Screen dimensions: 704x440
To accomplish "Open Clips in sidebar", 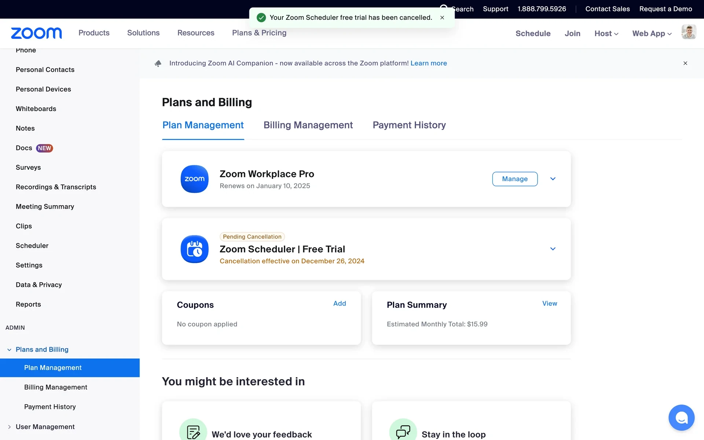I will pos(24,226).
